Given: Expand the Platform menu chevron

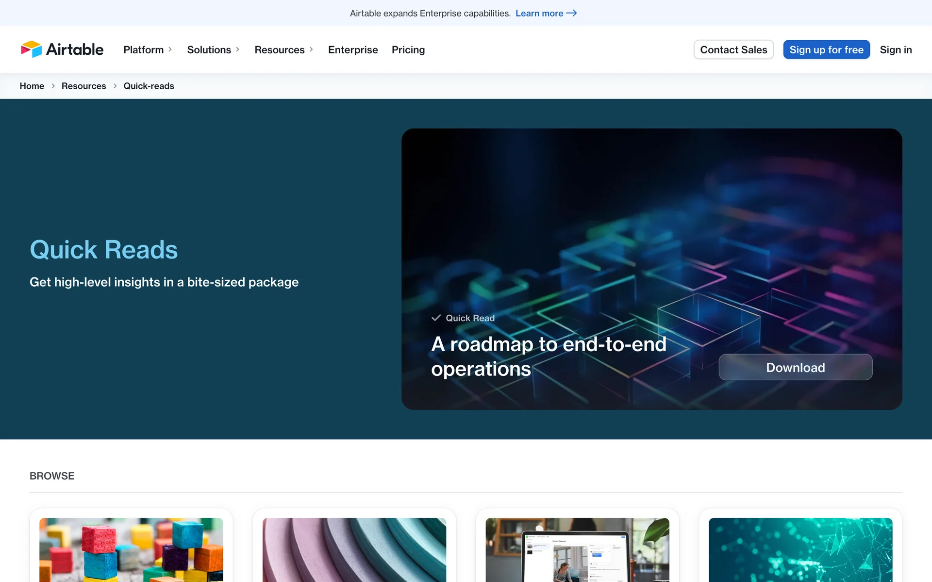Looking at the screenshot, I should [170, 49].
